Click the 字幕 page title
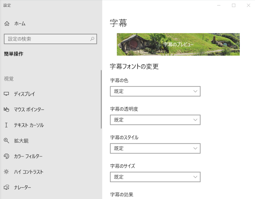Viewport: 255px width, 199px height. click(x=118, y=23)
